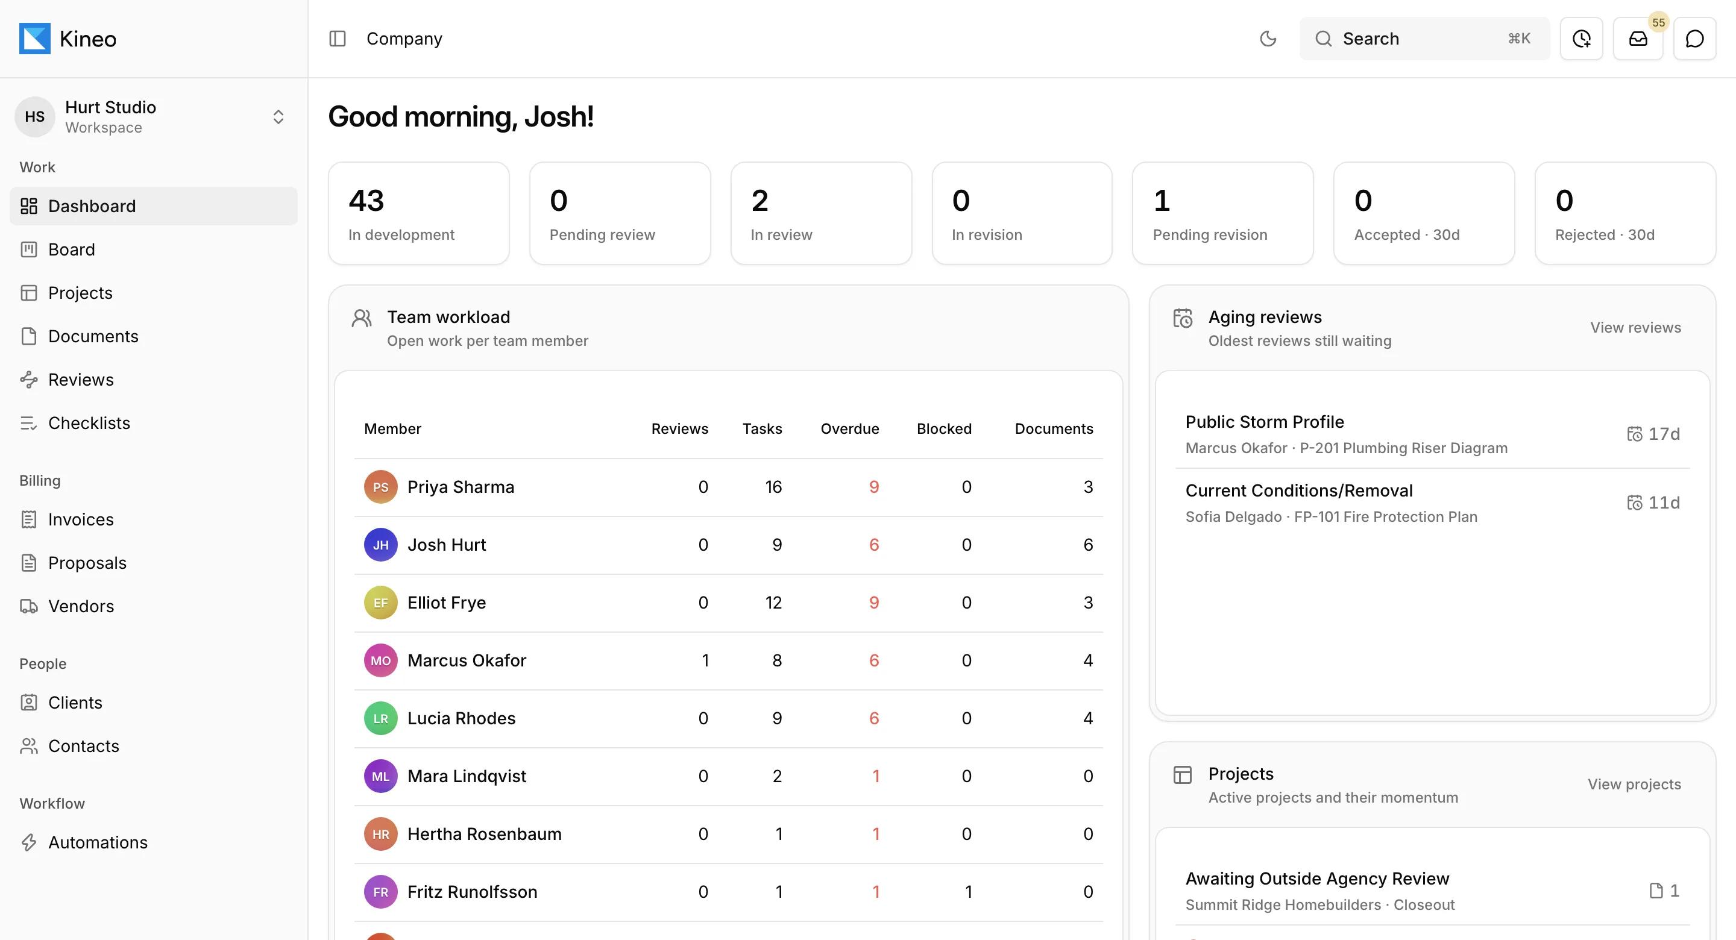Click the Aging reviews calendar icon
The height and width of the screenshot is (940, 1736).
[1183, 318]
